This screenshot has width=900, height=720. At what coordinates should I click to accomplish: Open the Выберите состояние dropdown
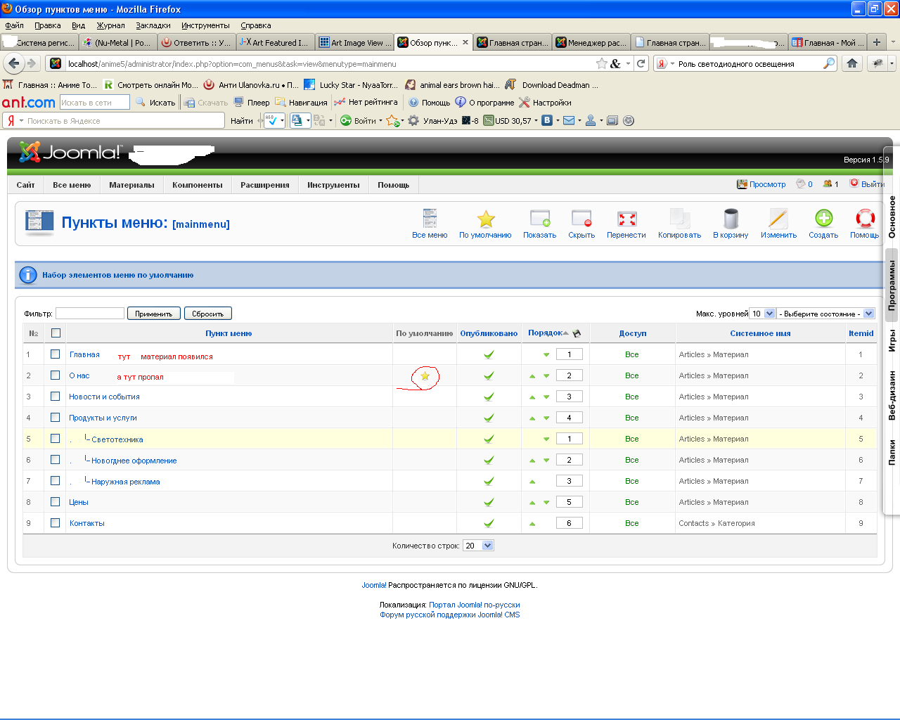(x=825, y=314)
